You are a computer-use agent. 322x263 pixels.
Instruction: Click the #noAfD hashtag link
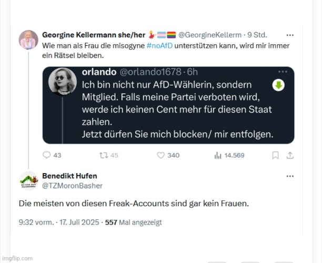(159, 45)
